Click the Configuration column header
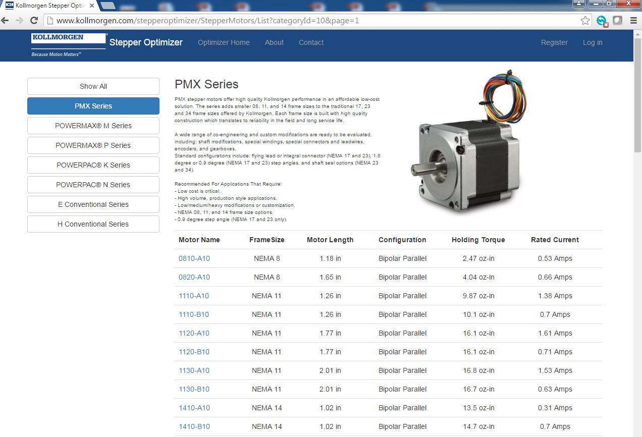 402,240
